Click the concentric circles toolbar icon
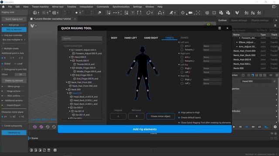279x156 pixels. click(x=207, y=13)
